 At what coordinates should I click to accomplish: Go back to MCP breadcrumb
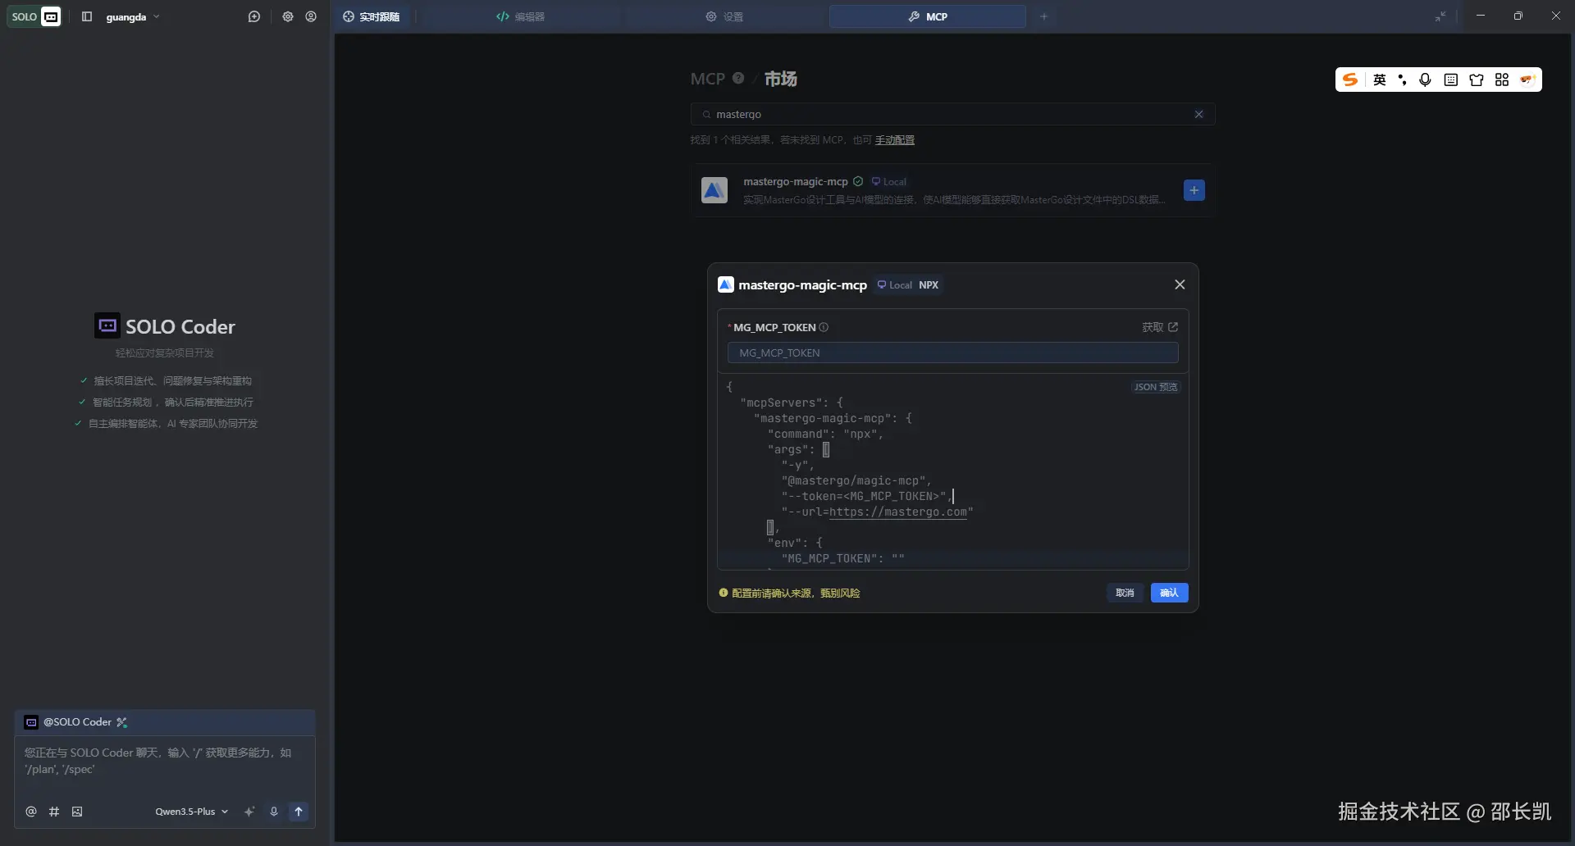(x=707, y=79)
